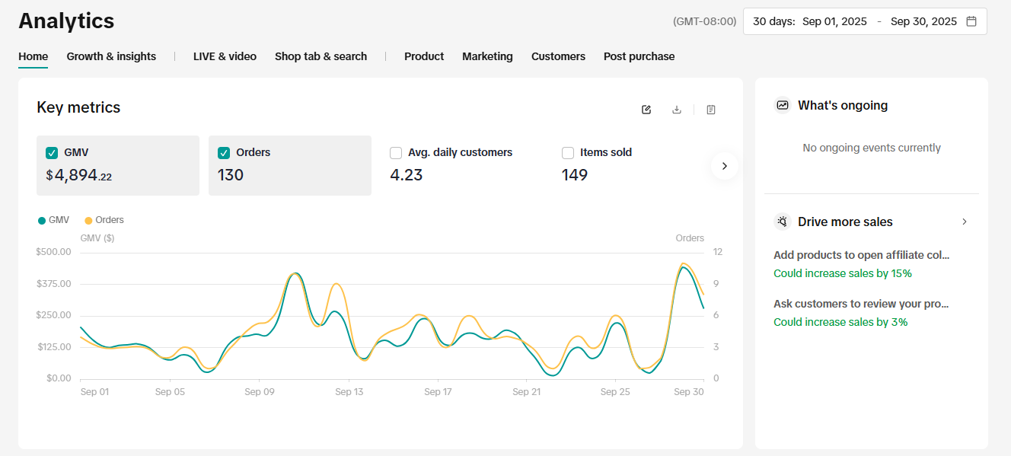The image size is (1011, 456).
Task: Click the What's ongoing chart icon
Action: click(782, 105)
